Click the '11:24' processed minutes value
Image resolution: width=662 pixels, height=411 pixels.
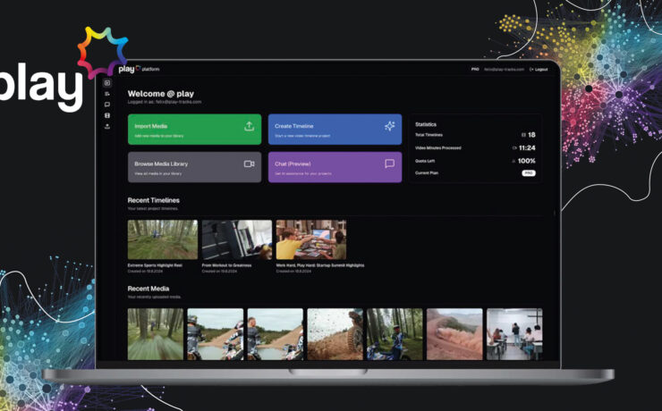(527, 148)
